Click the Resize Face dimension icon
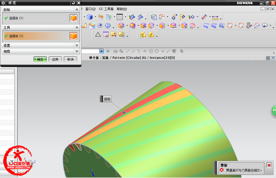 coord(173,26)
